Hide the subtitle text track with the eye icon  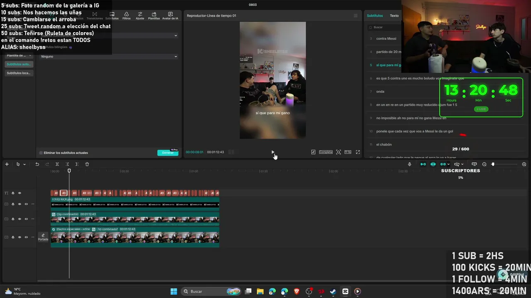point(19,193)
